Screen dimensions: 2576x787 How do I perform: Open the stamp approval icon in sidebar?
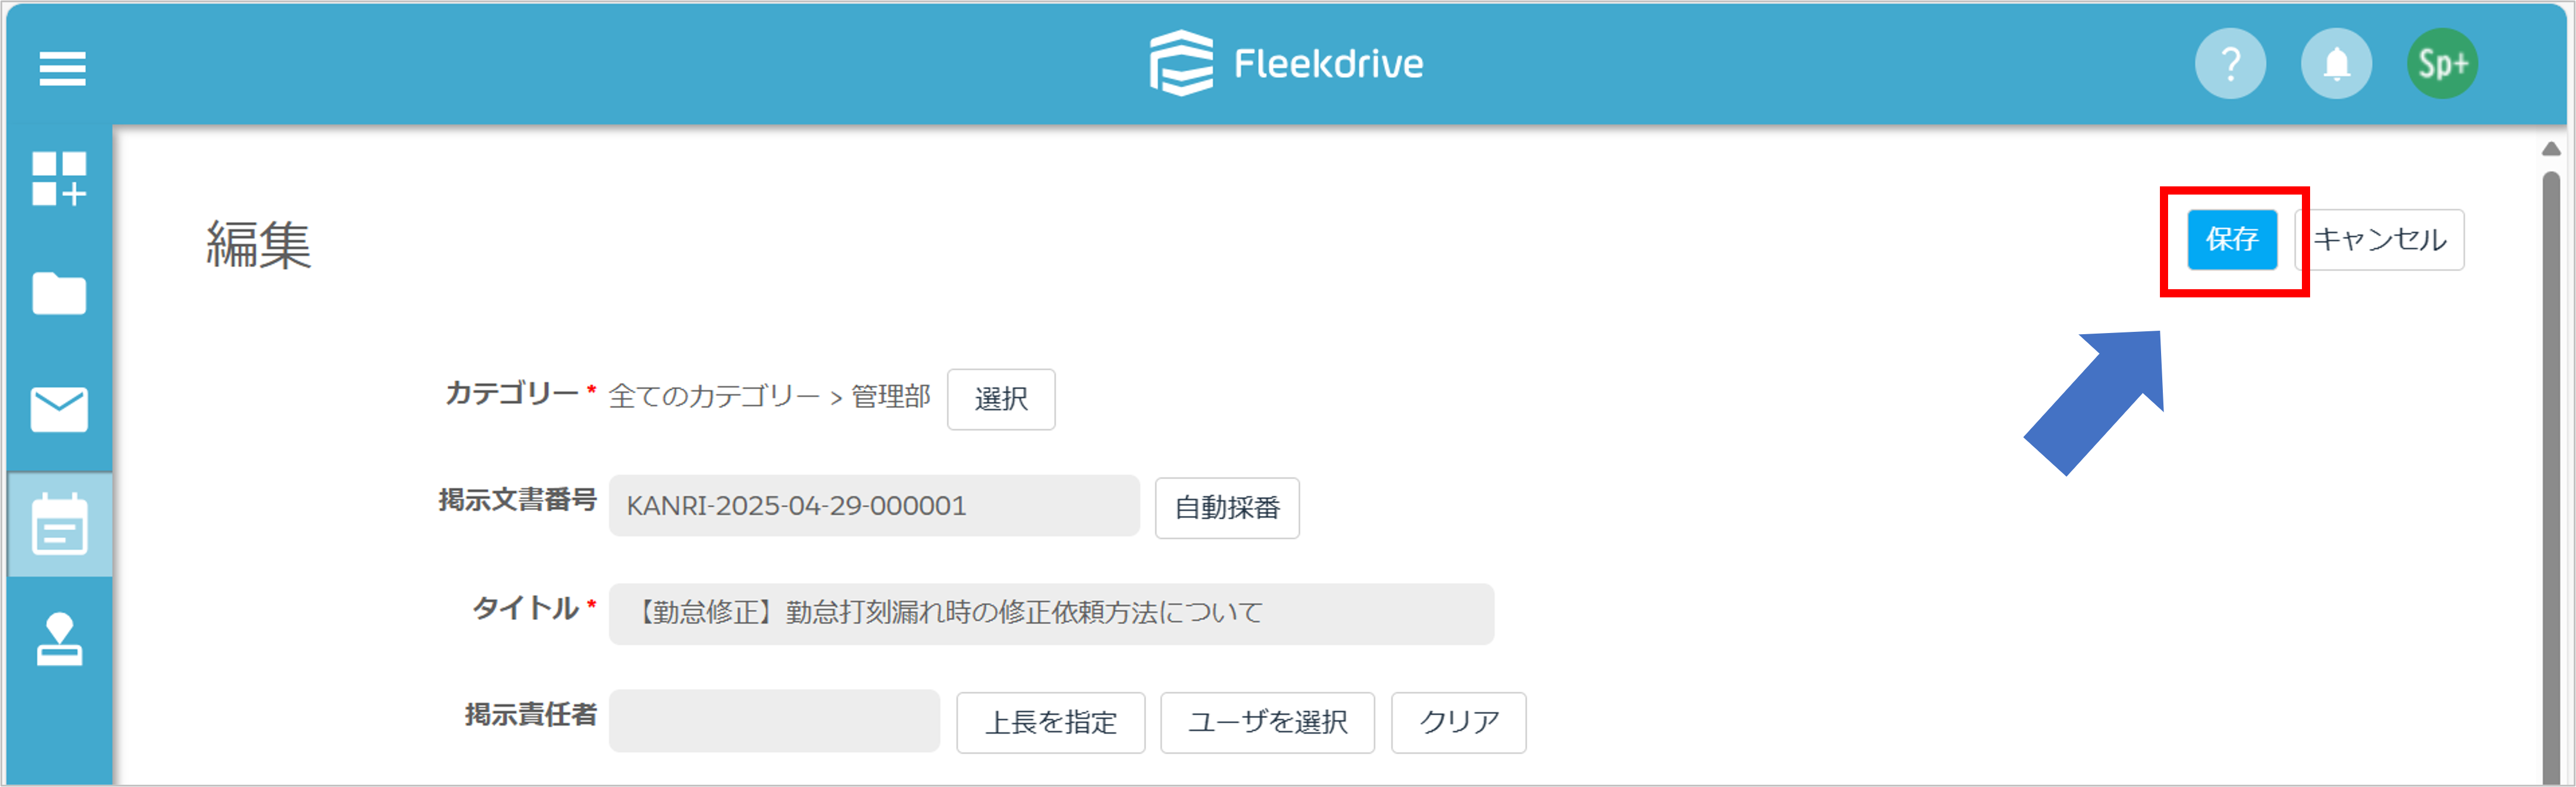coord(59,639)
